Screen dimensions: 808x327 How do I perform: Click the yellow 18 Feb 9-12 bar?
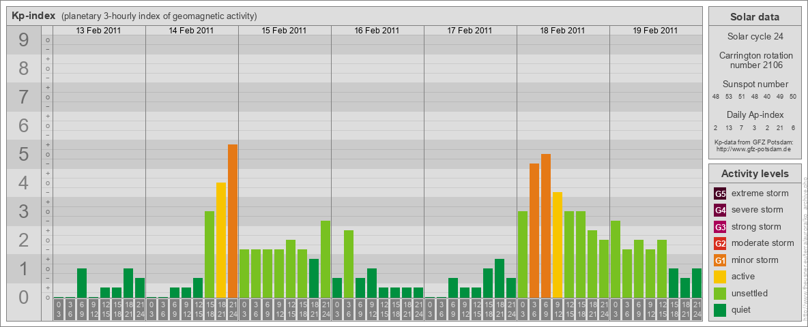557,245
